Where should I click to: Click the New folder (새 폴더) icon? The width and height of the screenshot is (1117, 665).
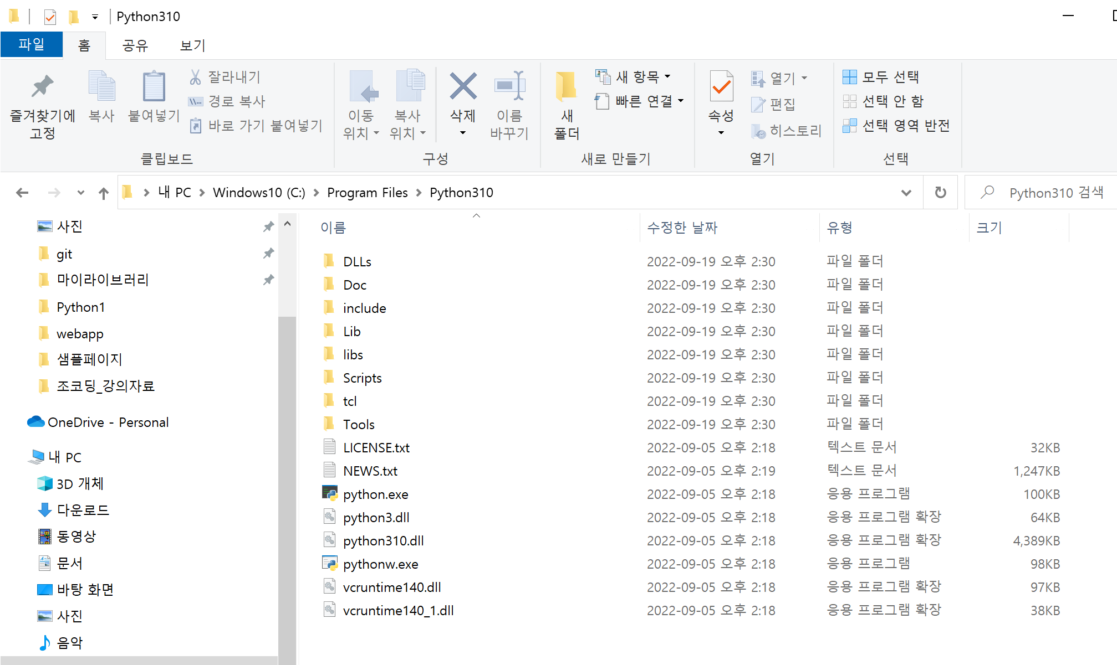pos(567,87)
